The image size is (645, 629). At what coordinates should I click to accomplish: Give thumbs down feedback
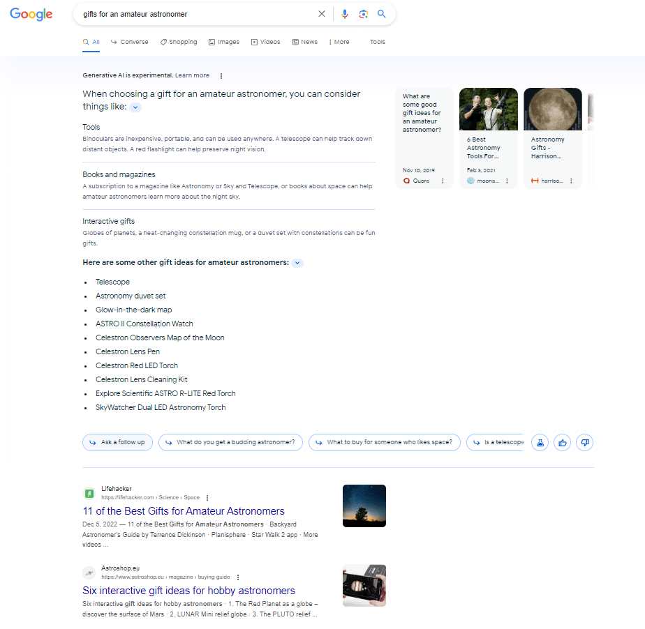584,443
